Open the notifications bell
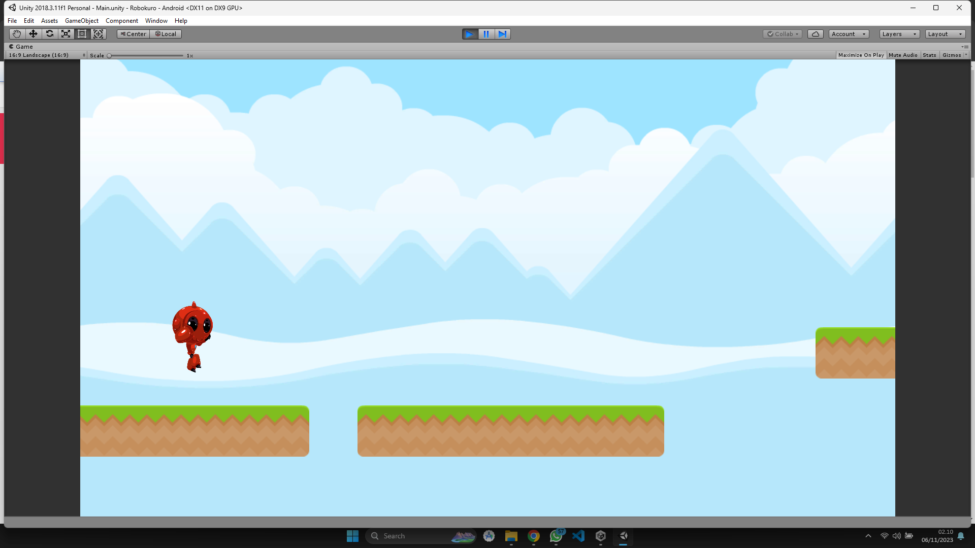 click(961, 536)
